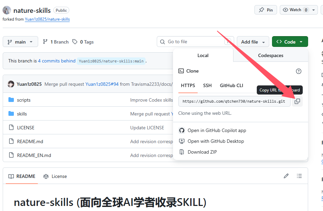Click the tag icon beside 0 Tags
The height and width of the screenshot is (211, 323).
(75, 42)
